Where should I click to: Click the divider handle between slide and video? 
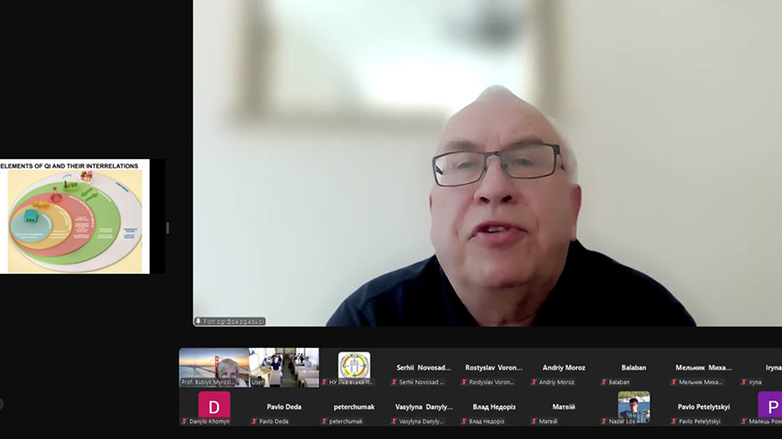(167, 228)
